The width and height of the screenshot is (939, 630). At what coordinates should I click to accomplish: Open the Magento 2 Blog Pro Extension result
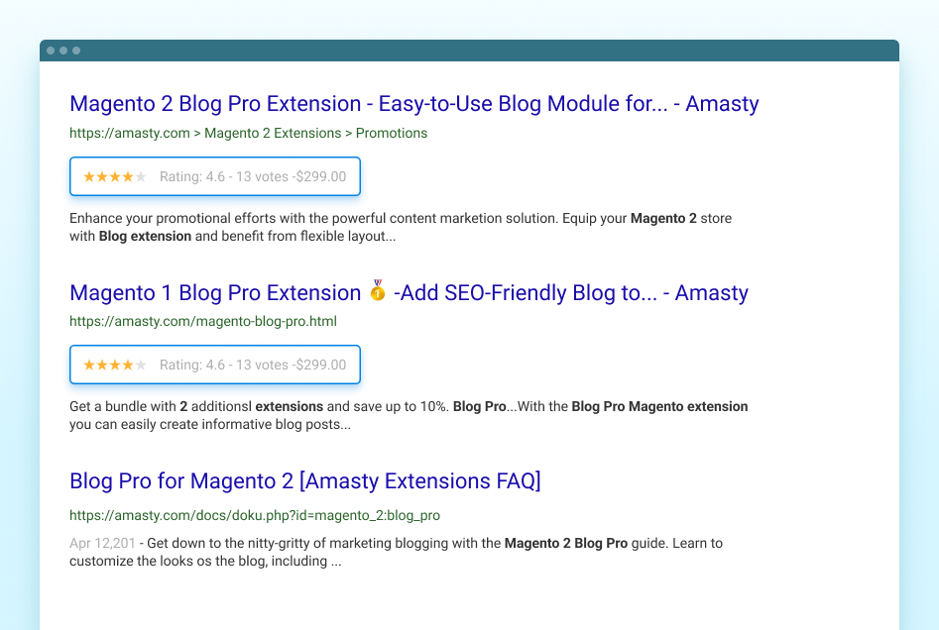coord(412,104)
